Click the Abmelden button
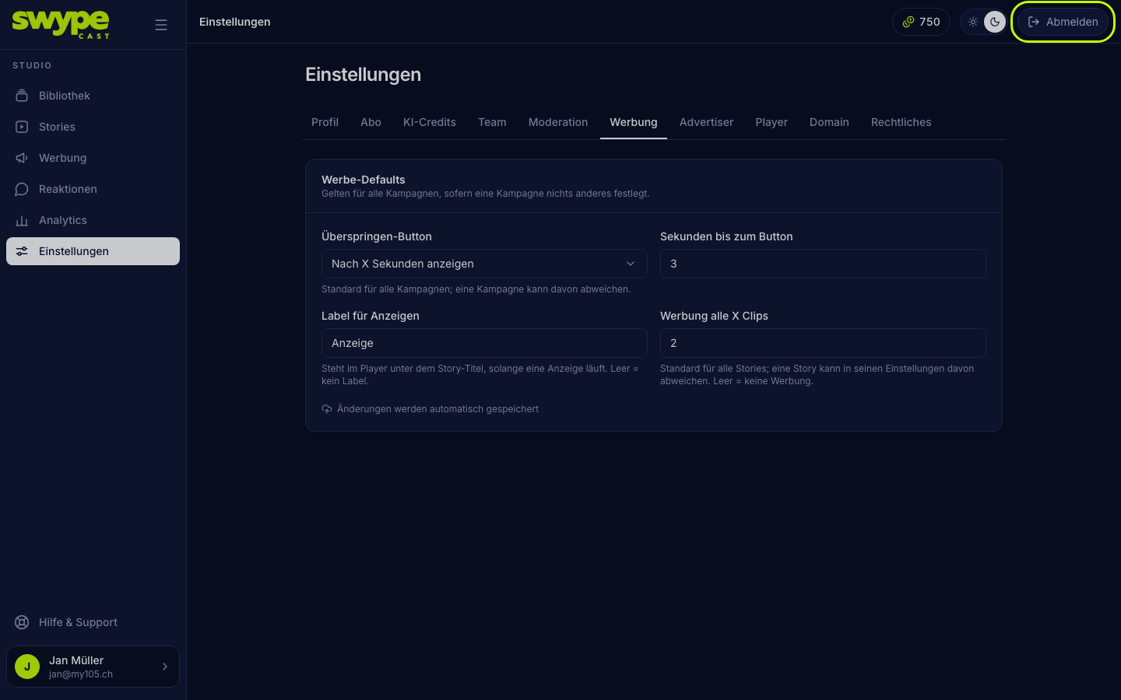This screenshot has width=1121, height=700. pos(1063,22)
